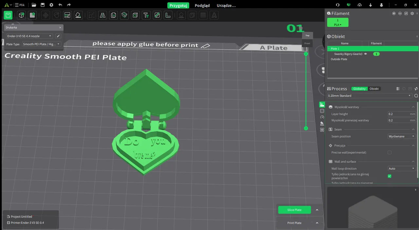Screen dimensions: 419x230
Task: Click the green filament 1 swatch for the object
Action: [x=376, y=54]
